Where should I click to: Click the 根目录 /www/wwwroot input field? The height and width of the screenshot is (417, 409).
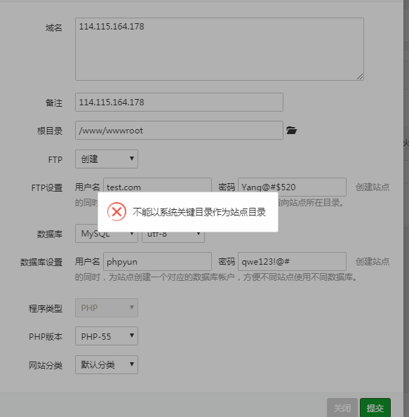[179, 131]
